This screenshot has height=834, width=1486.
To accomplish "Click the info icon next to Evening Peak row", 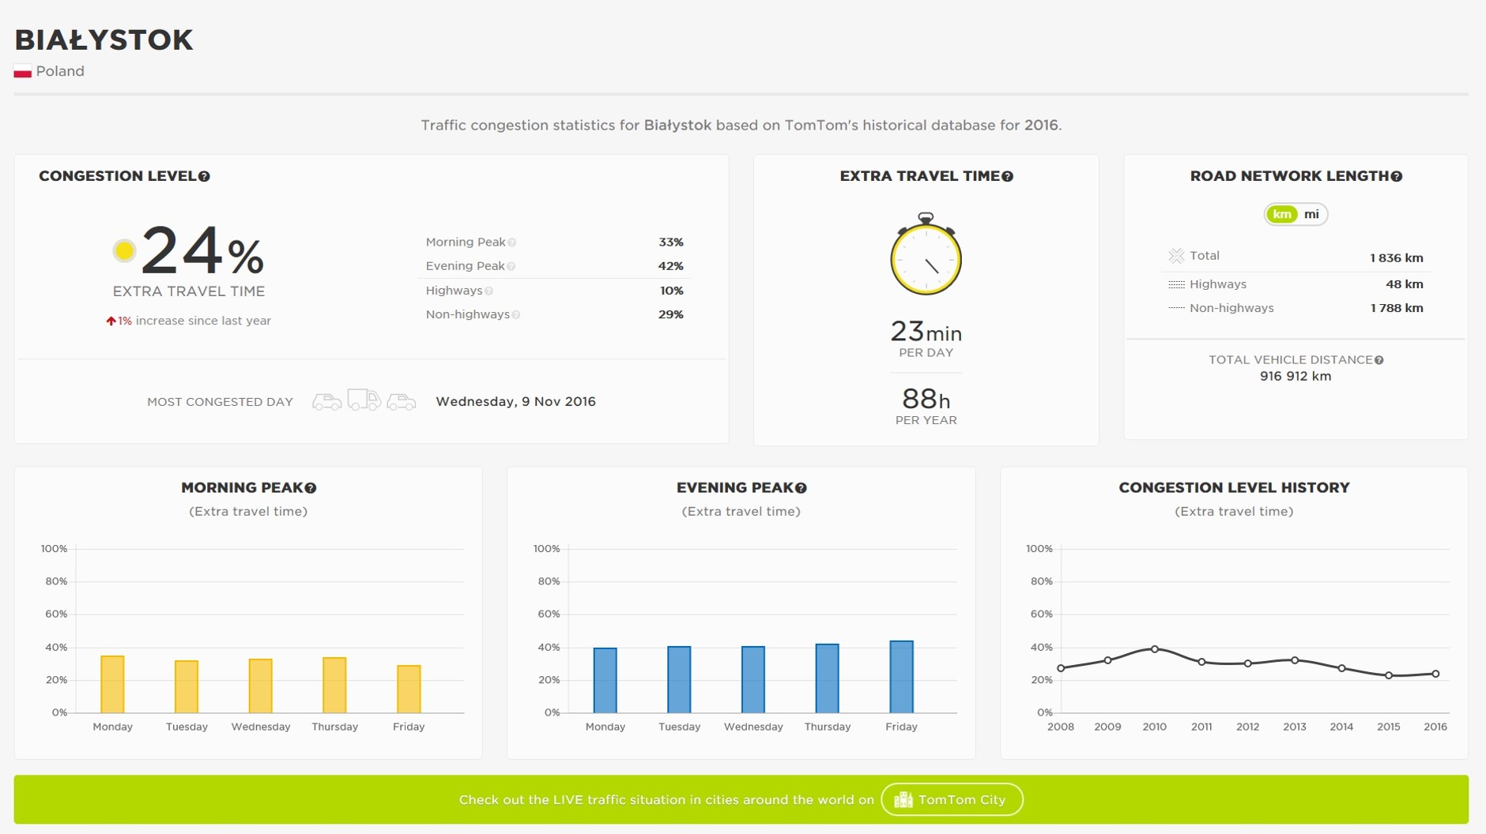I will tap(511, 267).
